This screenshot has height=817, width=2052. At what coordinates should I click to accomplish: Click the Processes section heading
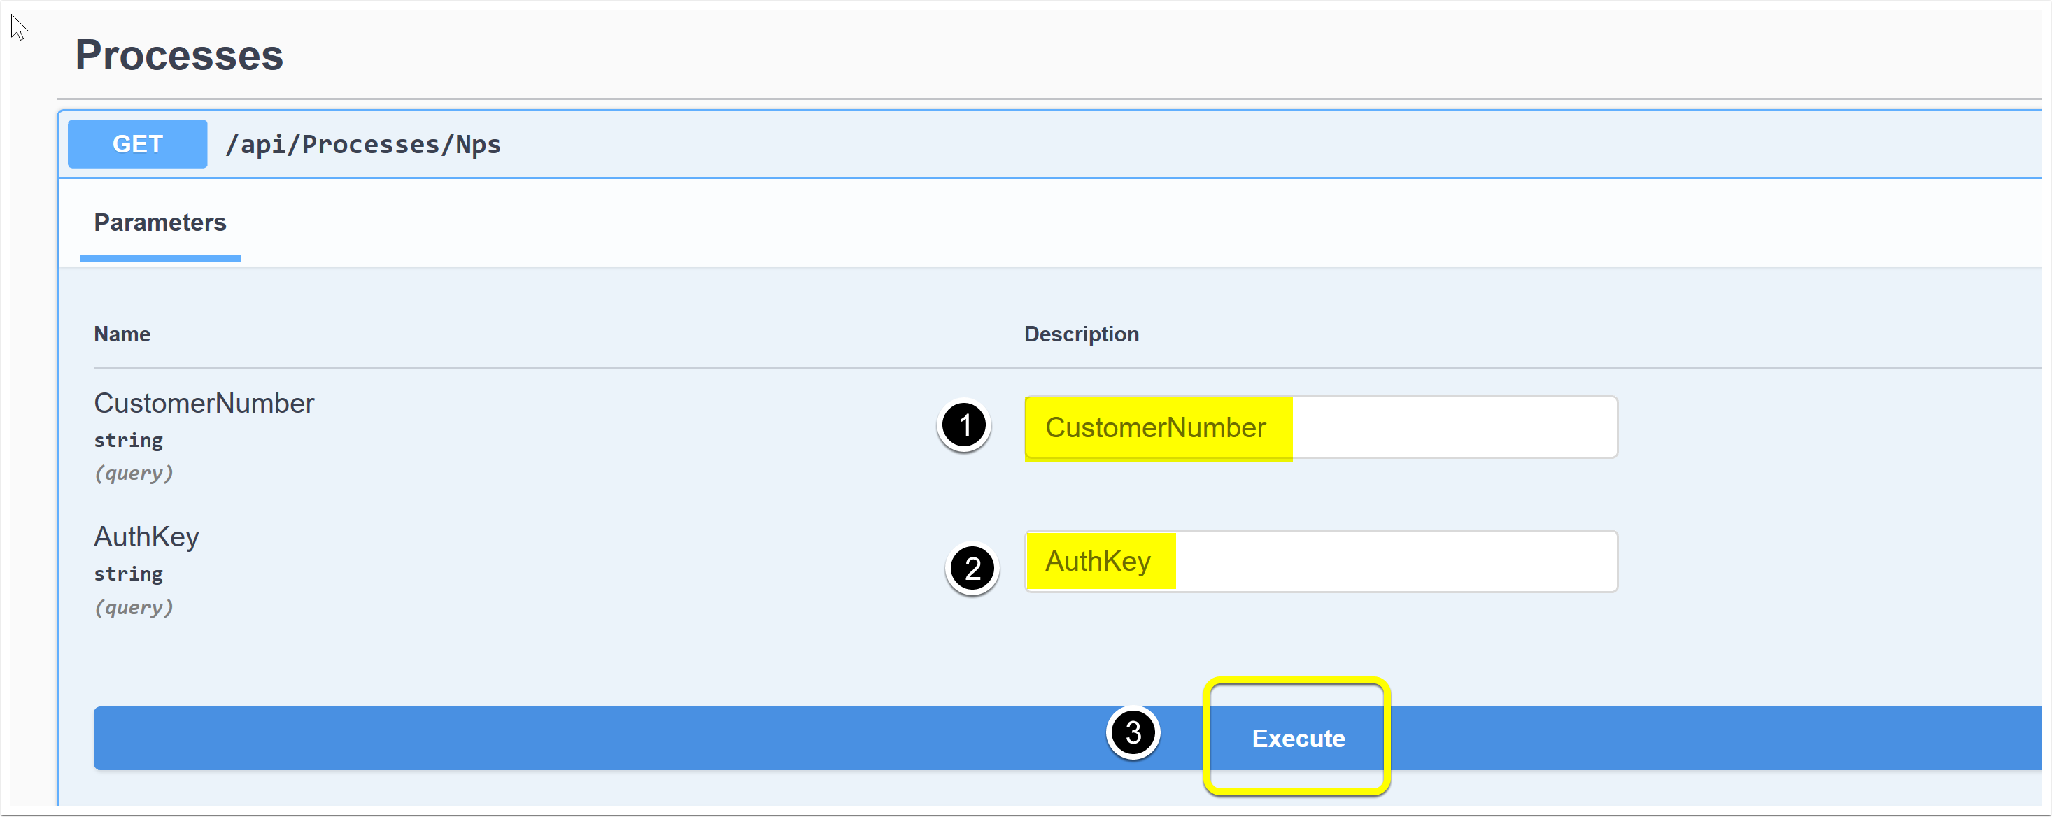(x=179, y=56)
